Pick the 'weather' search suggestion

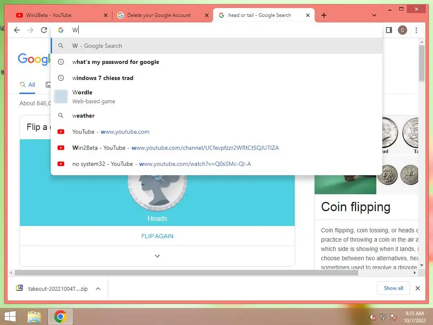tap(217, 116)
